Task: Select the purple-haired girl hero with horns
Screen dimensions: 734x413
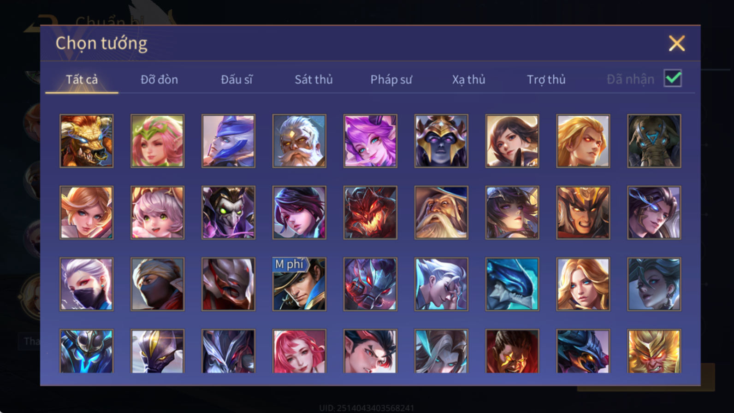Action: coord(370,141)
